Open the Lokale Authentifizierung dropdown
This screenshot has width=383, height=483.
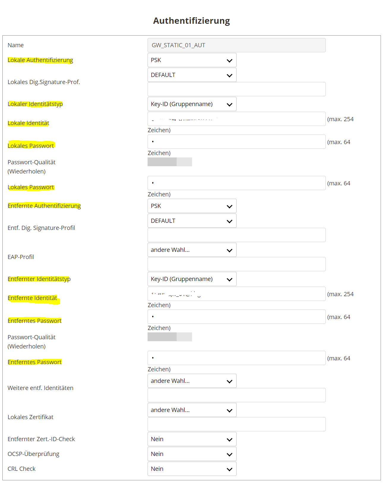pos(192,60)
